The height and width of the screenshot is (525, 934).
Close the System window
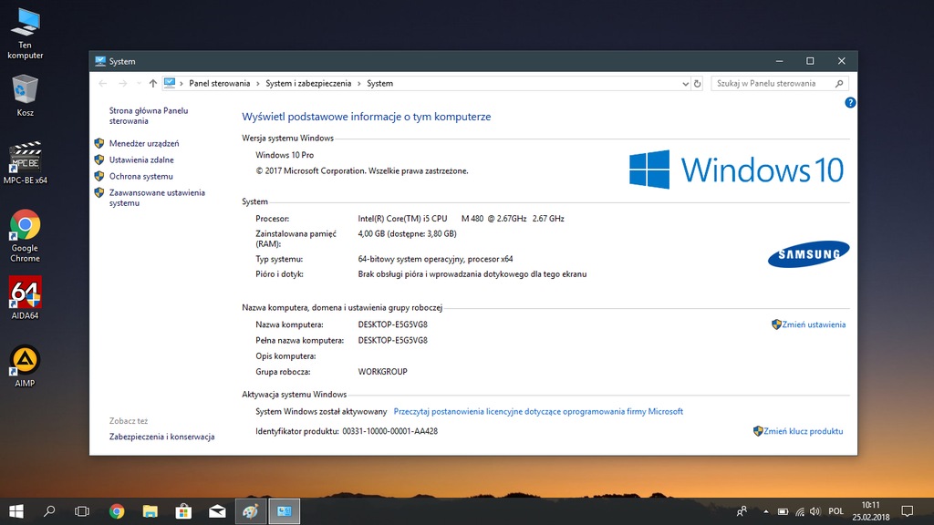coord(841,61)
